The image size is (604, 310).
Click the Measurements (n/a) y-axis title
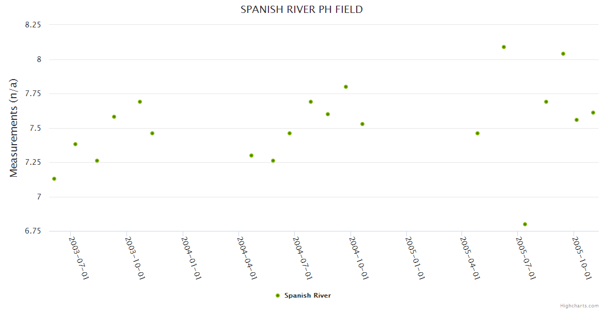(x=14, y=128)
